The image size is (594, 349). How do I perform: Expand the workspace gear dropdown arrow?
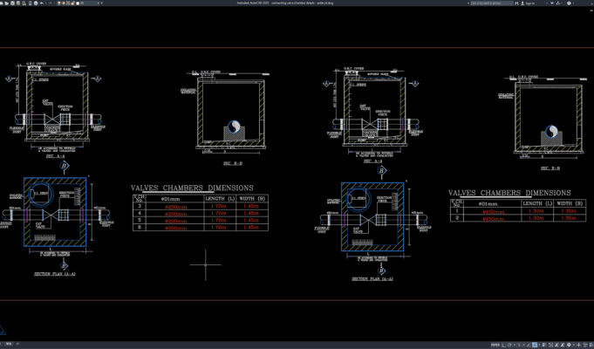574,346
